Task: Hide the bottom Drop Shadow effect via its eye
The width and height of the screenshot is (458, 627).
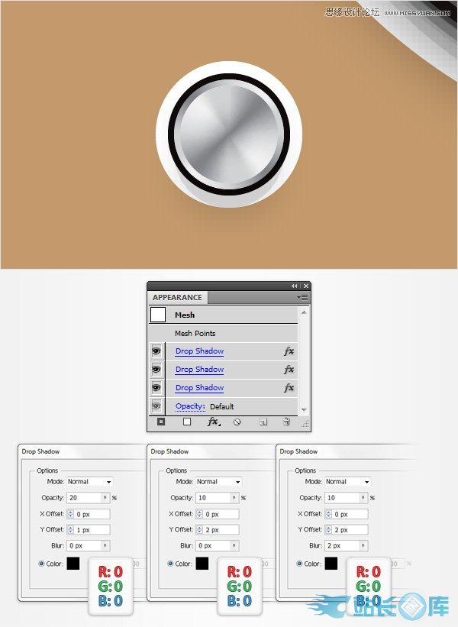Action: tap(156, 388)
